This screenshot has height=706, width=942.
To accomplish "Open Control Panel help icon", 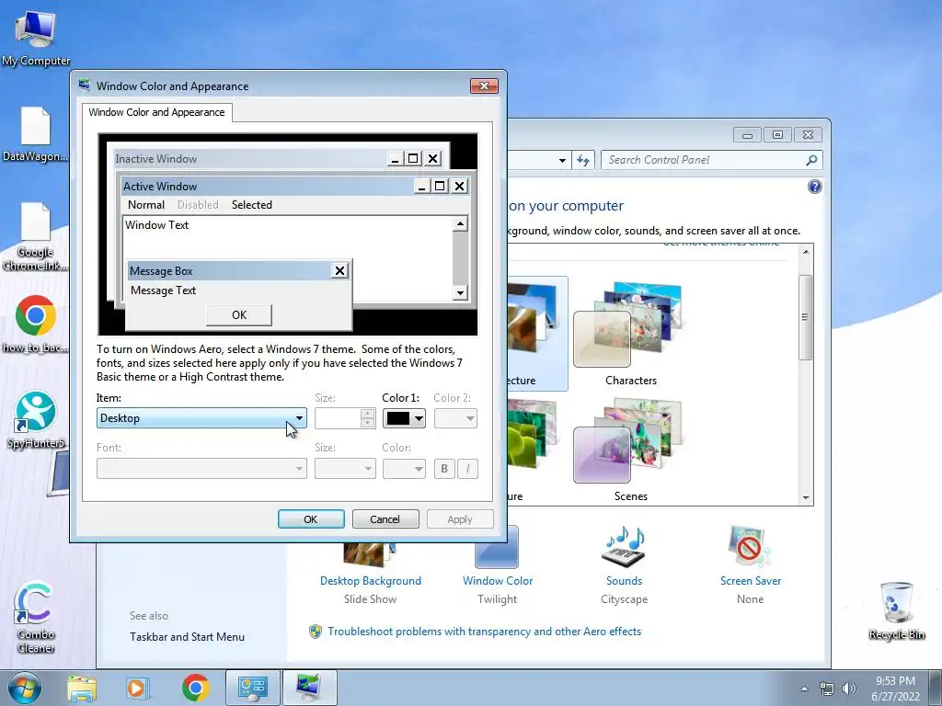I will [814, 187].
